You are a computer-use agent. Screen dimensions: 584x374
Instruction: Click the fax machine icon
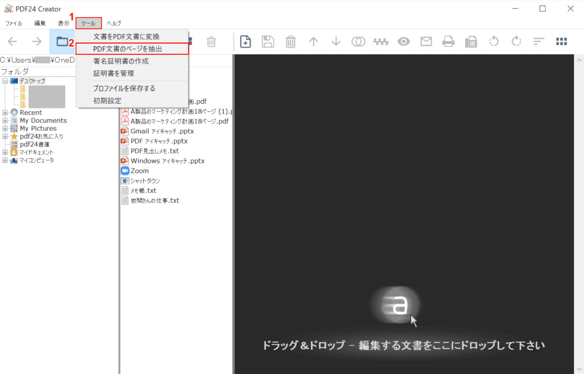(471, 42)
